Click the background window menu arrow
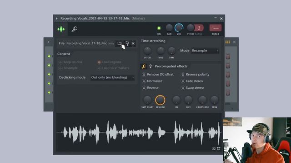 [48, 42]
